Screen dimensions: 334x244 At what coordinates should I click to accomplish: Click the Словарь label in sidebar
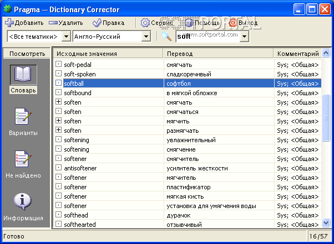click(x=23, y=90)
